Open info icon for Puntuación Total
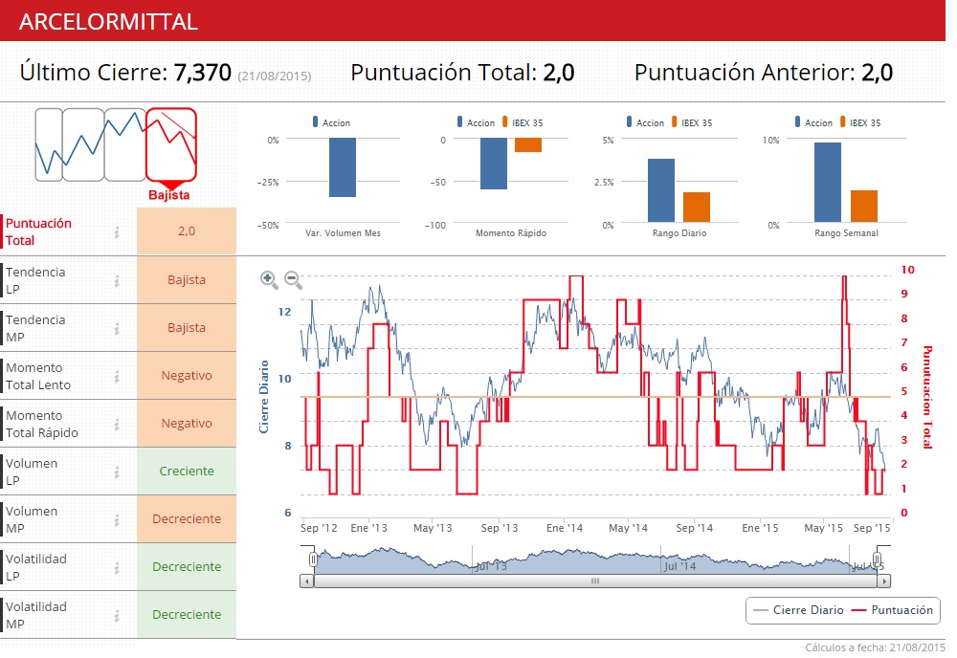 click(117, 231)
